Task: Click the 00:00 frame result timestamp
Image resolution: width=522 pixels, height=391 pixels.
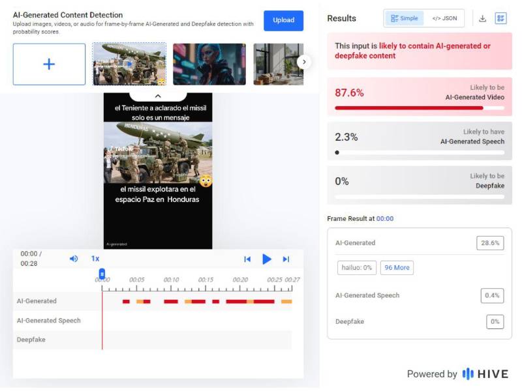Action: click(x=384, y=219)
